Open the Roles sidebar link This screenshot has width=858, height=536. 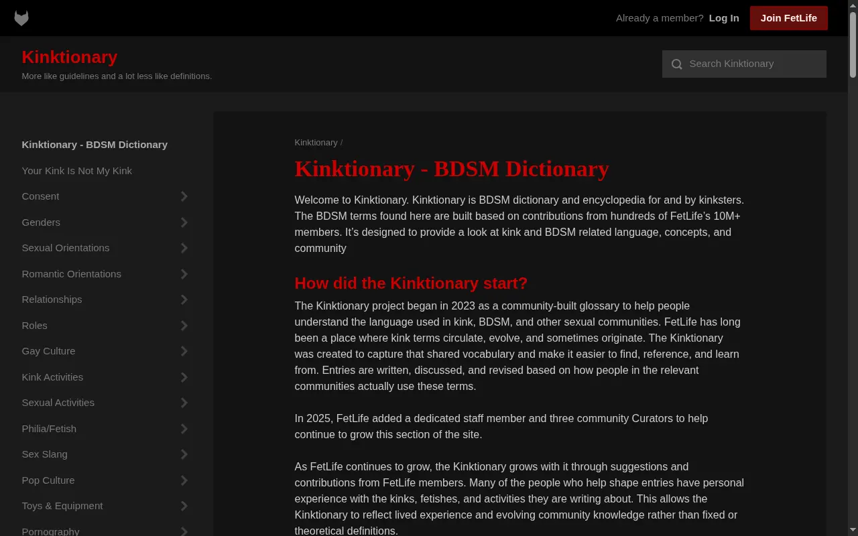click(x=34, y=326)
